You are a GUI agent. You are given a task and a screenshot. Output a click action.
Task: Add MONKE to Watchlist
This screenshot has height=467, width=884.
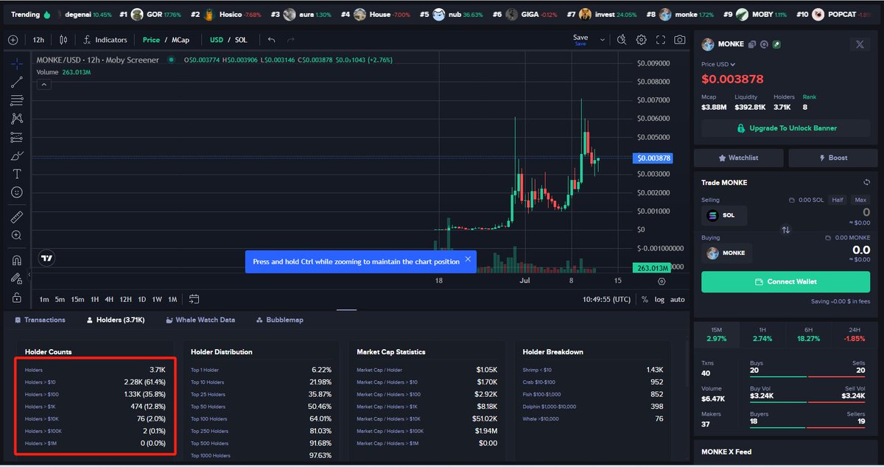coord(739,158)
